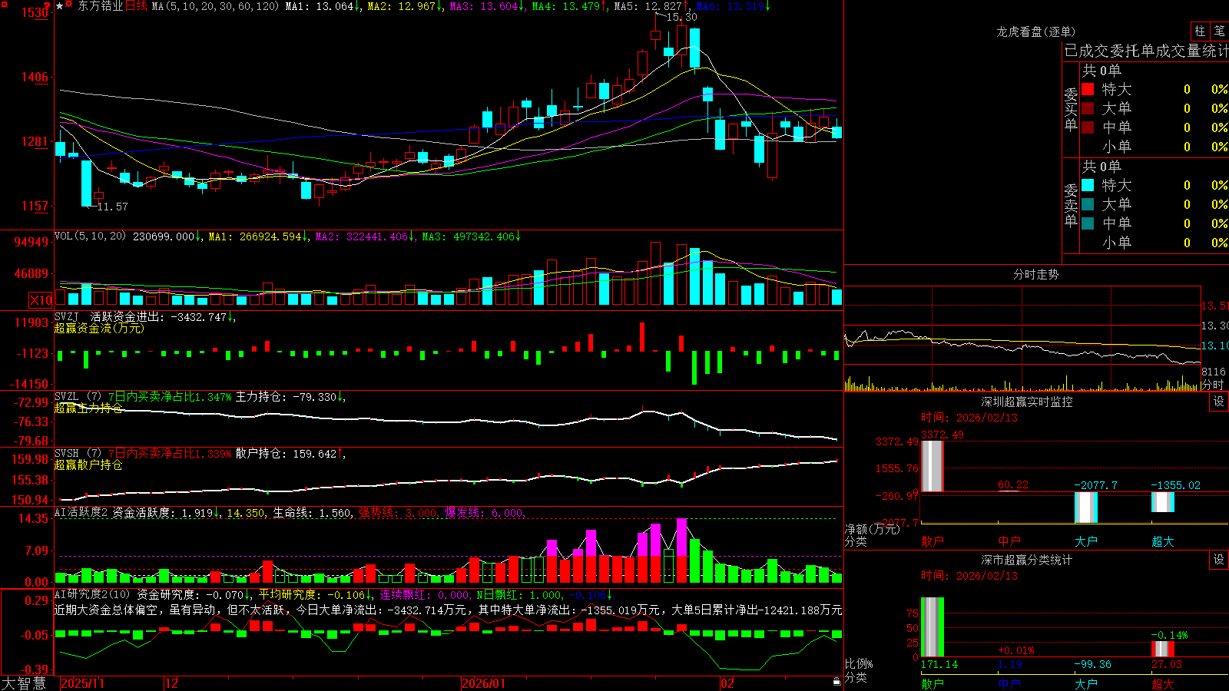Viewport: 1229px width, 691px height.
Task: Click the 小单 row under 委买单
Action: 1155,147
